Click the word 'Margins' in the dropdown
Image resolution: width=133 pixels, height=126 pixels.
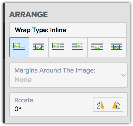(26, 70)
